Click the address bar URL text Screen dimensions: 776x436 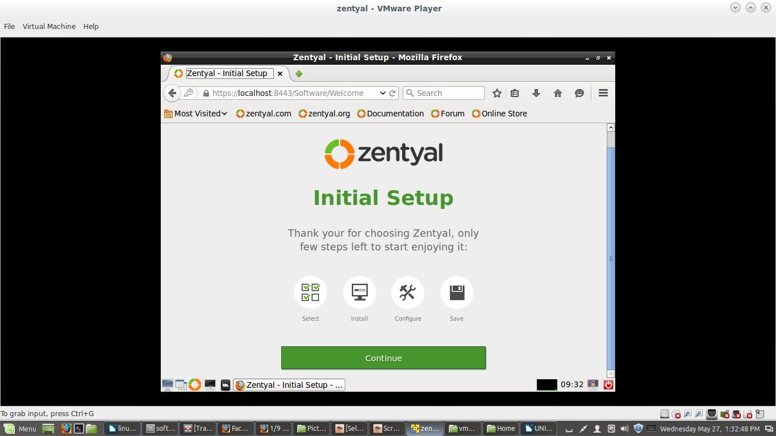[288, 93]
